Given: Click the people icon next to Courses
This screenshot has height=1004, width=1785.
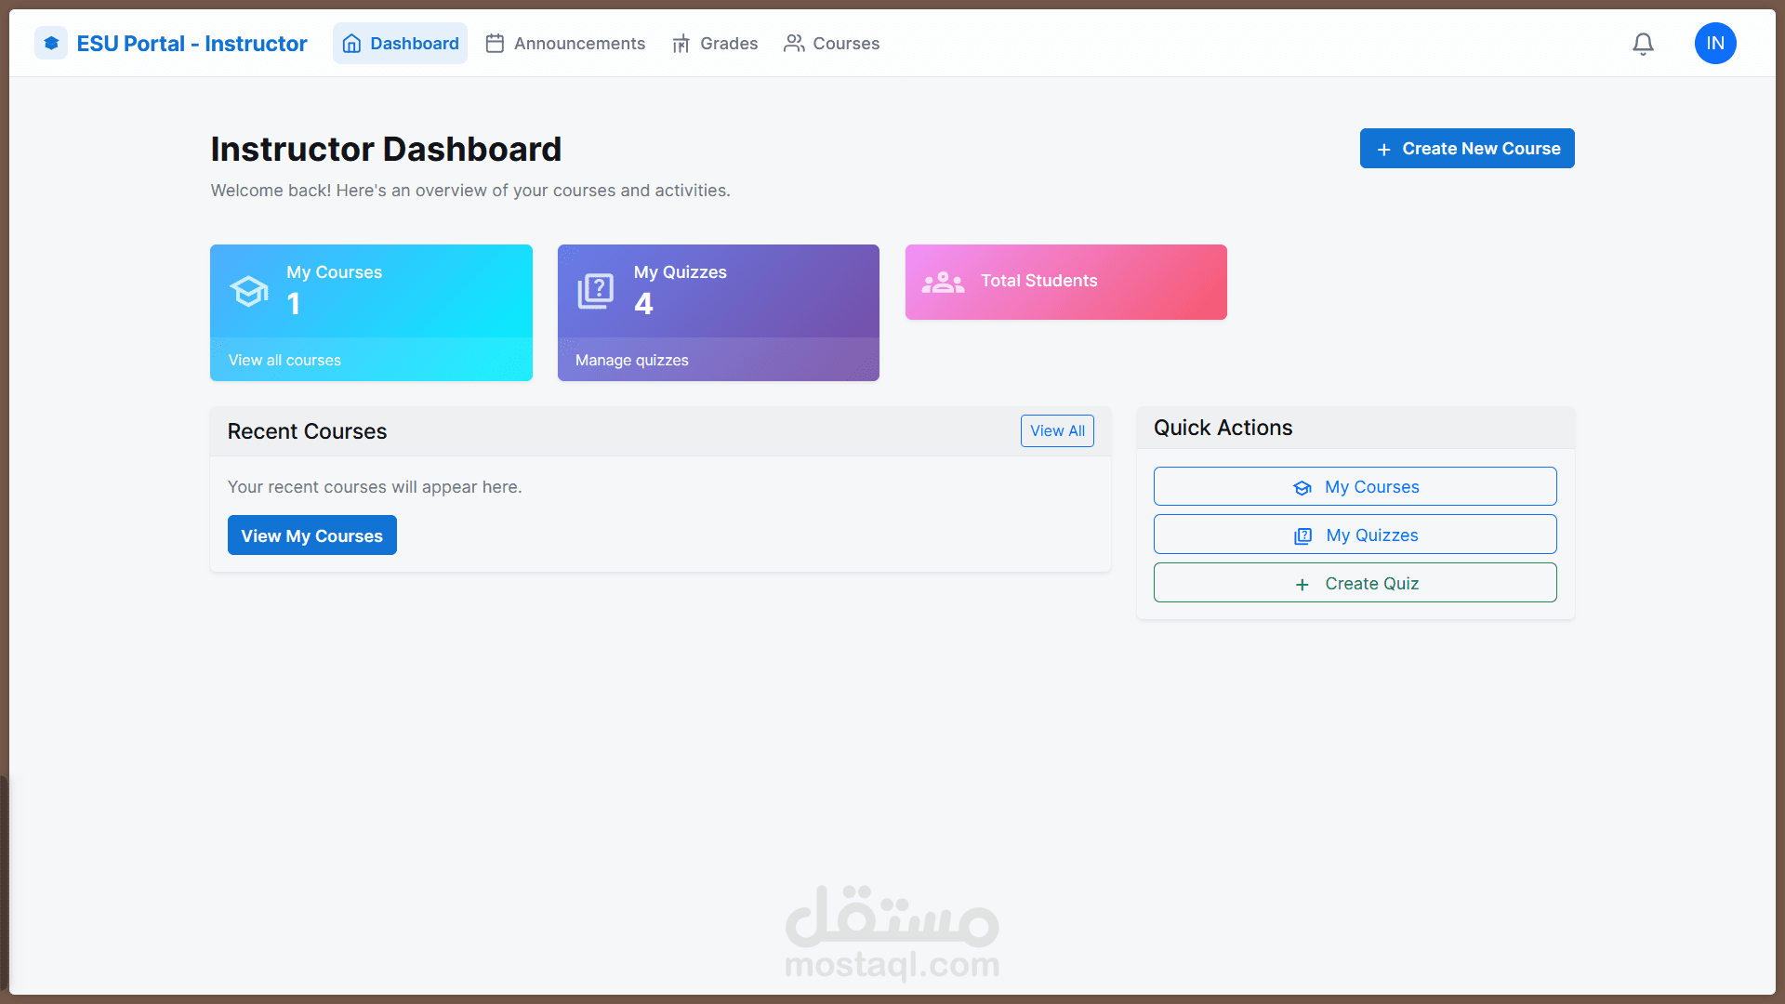Looking at the screenshot, I should tap(794, 43).
